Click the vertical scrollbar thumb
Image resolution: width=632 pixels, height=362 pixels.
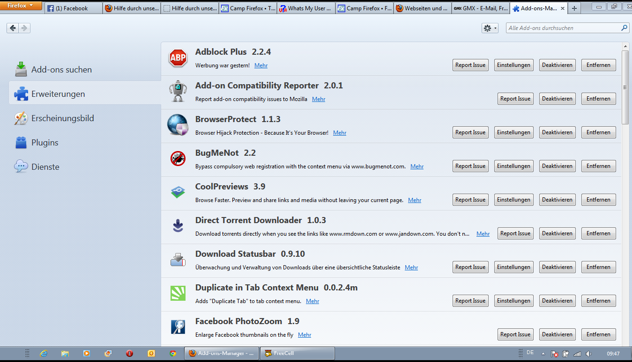point(625,87)
